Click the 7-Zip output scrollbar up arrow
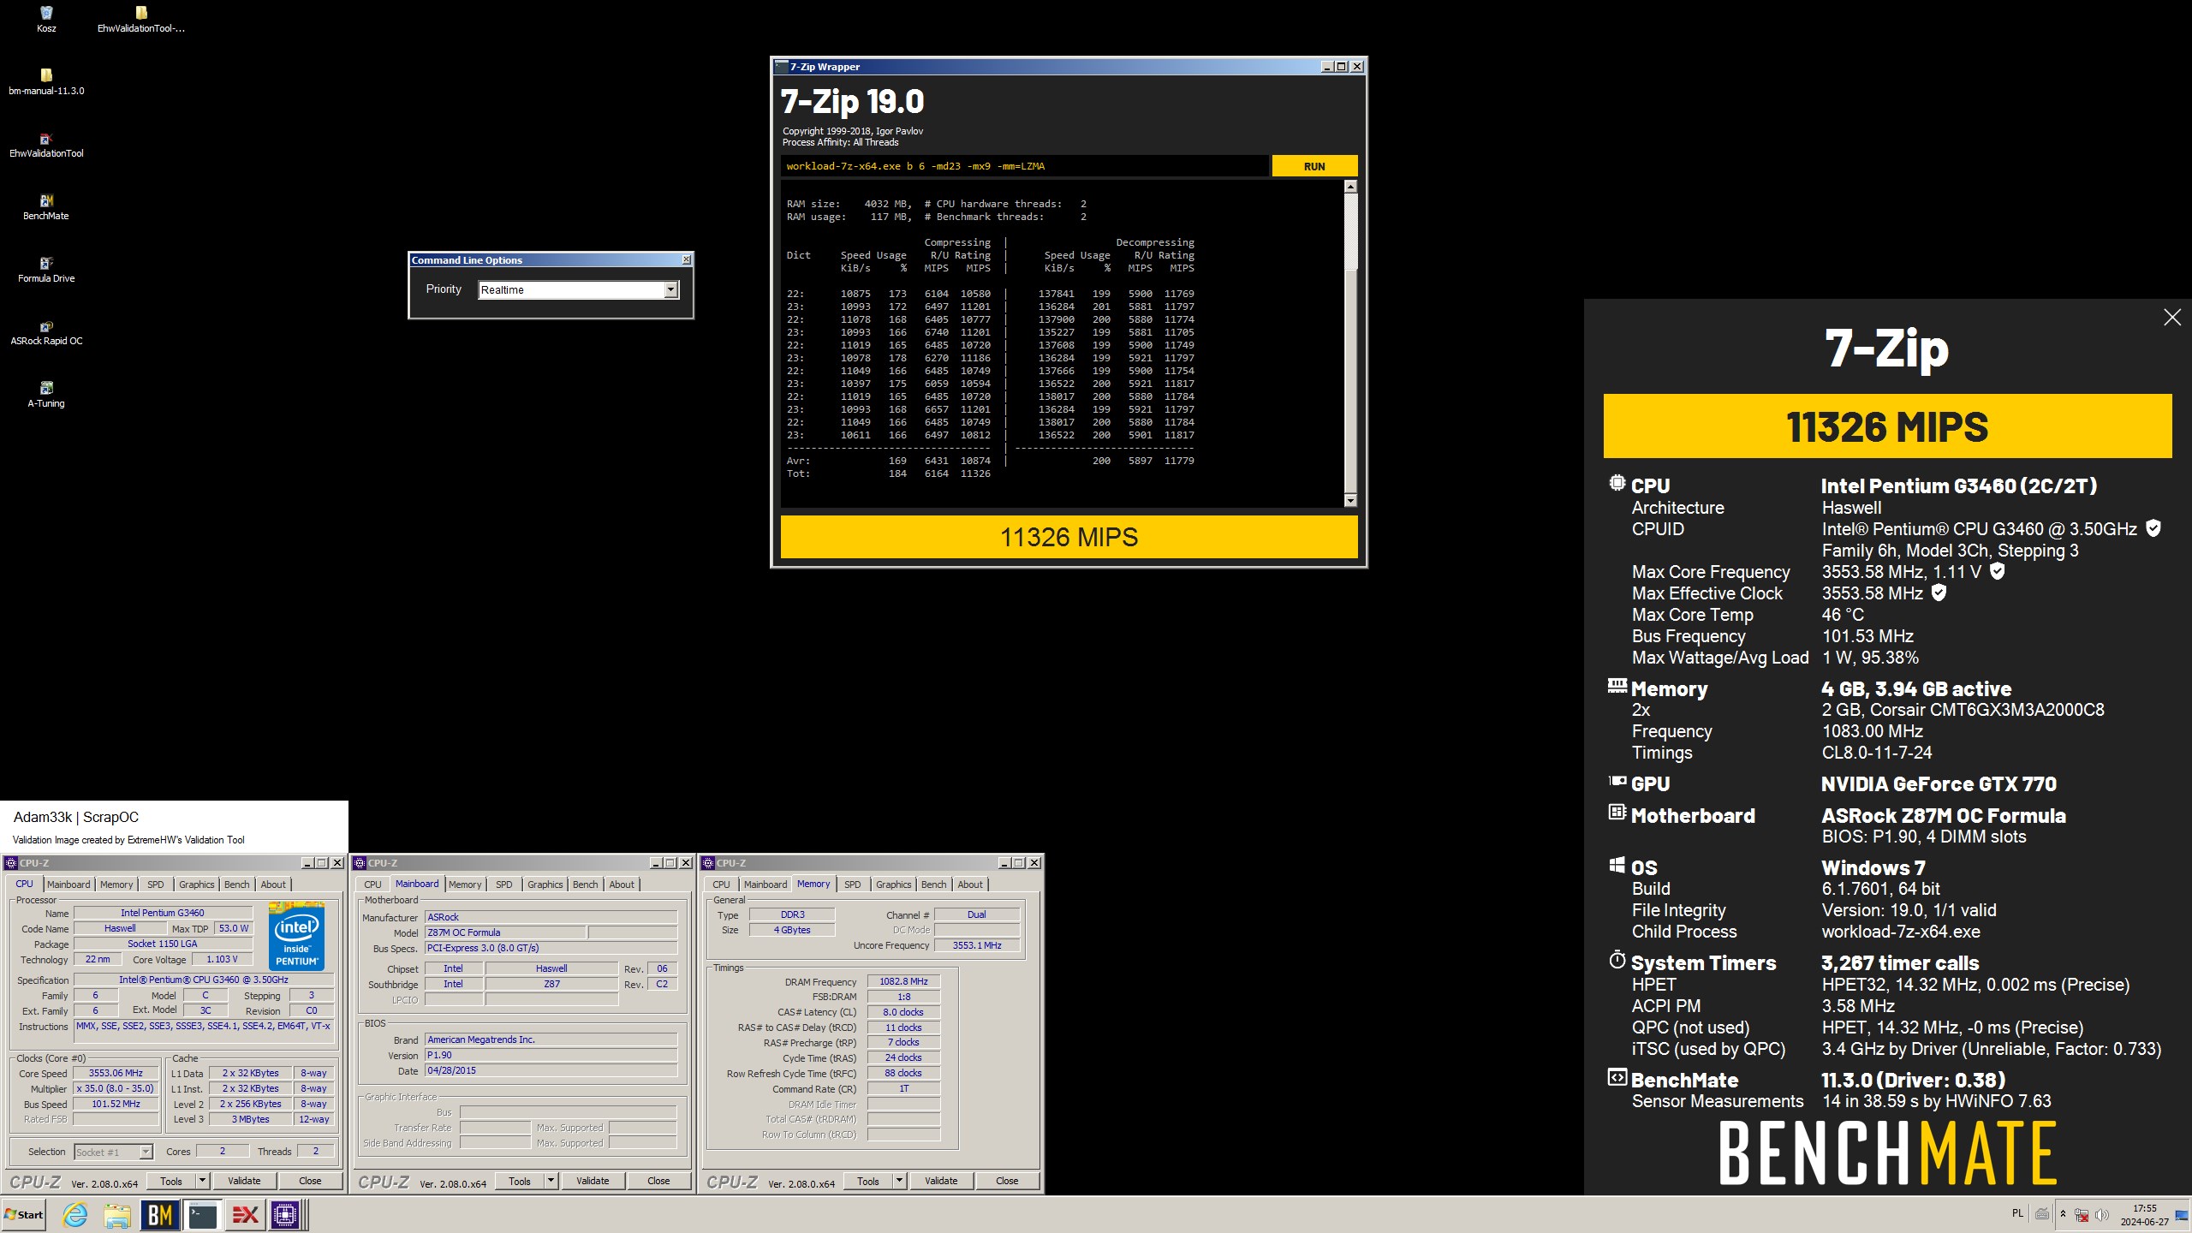Image resolution: width=2192 pixels, height=1233 pixels. [1350, 186]
